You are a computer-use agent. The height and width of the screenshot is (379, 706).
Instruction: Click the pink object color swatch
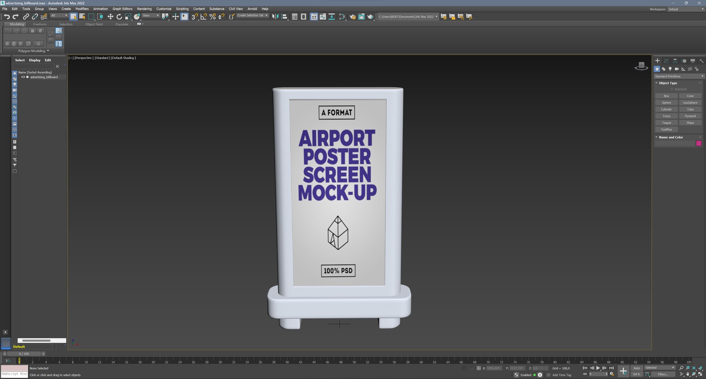[699, 143]
